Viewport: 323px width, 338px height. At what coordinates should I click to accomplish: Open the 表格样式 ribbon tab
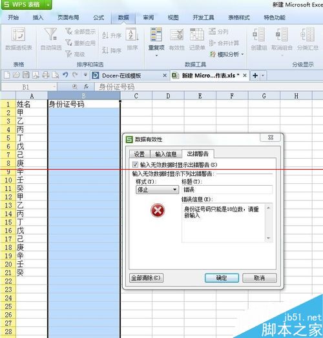click(x=239, y=17)
